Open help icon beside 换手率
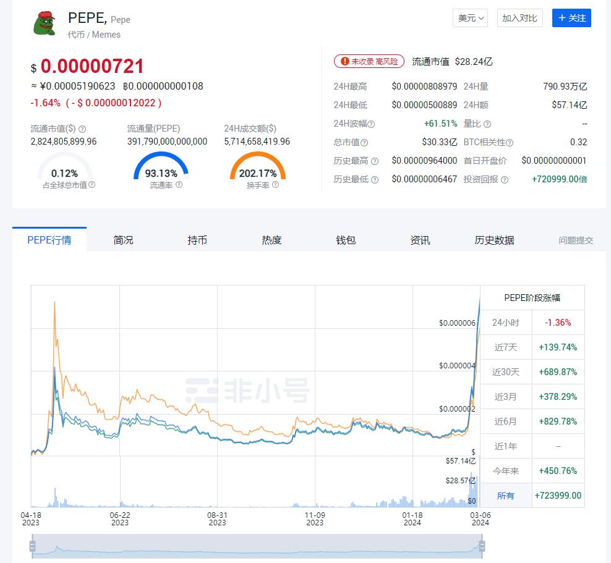This screenshot has width=611, height=563. [275, 185]
